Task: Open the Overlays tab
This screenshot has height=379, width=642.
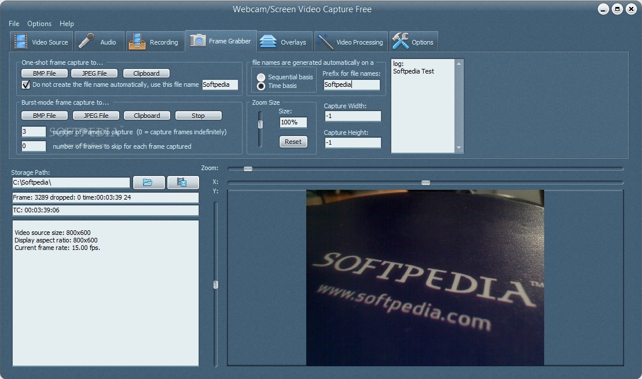Action: [285, 42]
